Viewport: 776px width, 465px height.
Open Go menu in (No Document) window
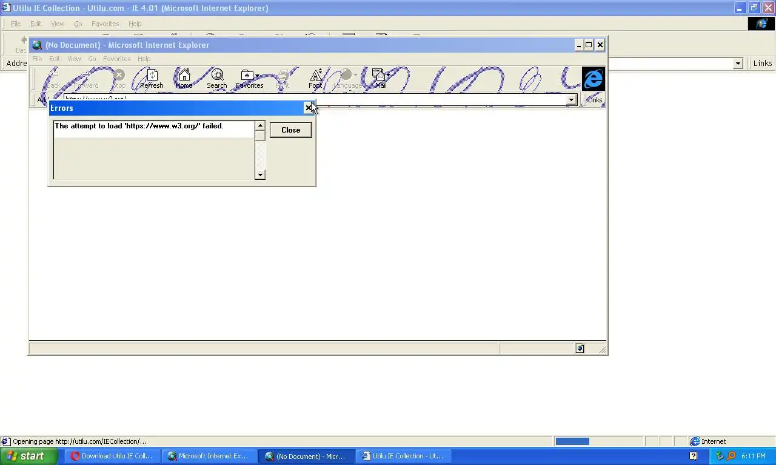(x=92, y=59)
